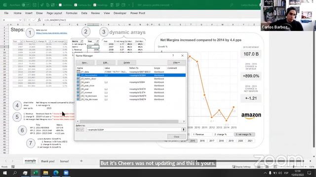Click inside the formula bar

[151, 20]
